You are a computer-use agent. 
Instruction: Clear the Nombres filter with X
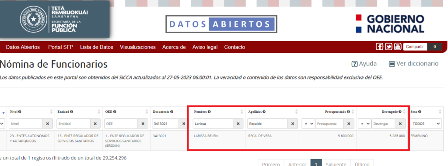pos(238,124)
